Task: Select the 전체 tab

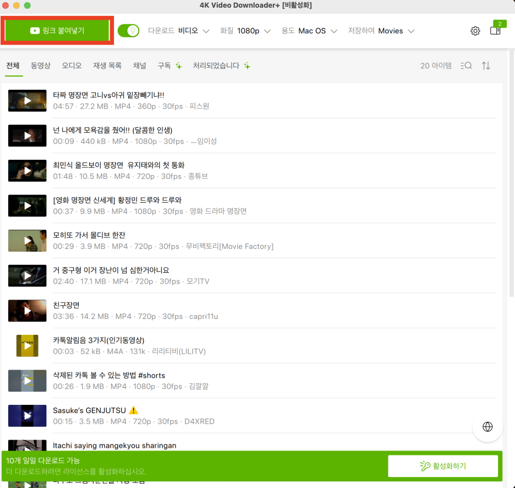Action: click(13, 66)
